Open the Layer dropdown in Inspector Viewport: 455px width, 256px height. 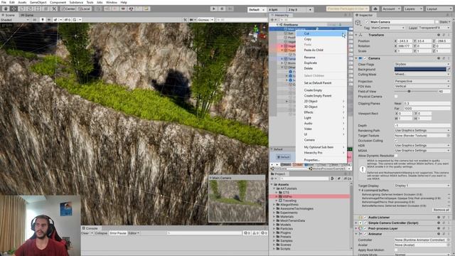[434, 28]
